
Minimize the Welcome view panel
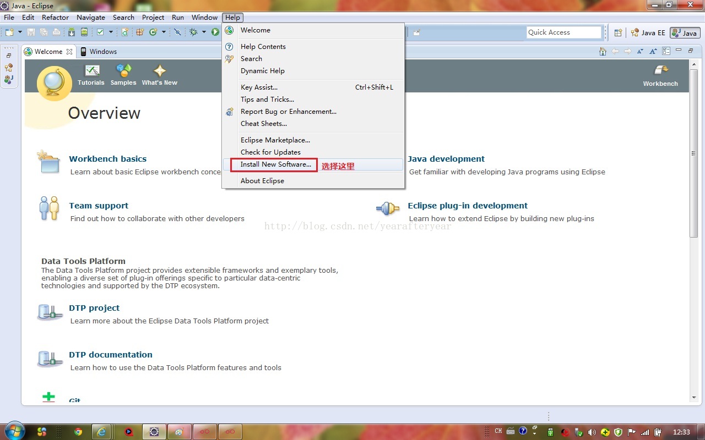point(679,51)
